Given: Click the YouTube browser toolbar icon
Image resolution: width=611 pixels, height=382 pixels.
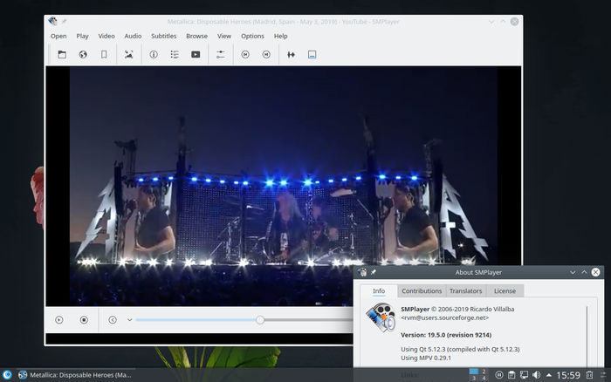Looking at the screenshot, I should (196, 54).
